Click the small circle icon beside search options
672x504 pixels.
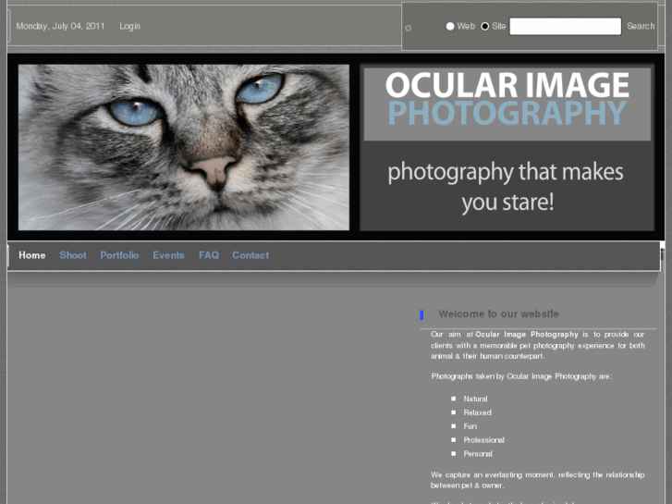[409, 28]
